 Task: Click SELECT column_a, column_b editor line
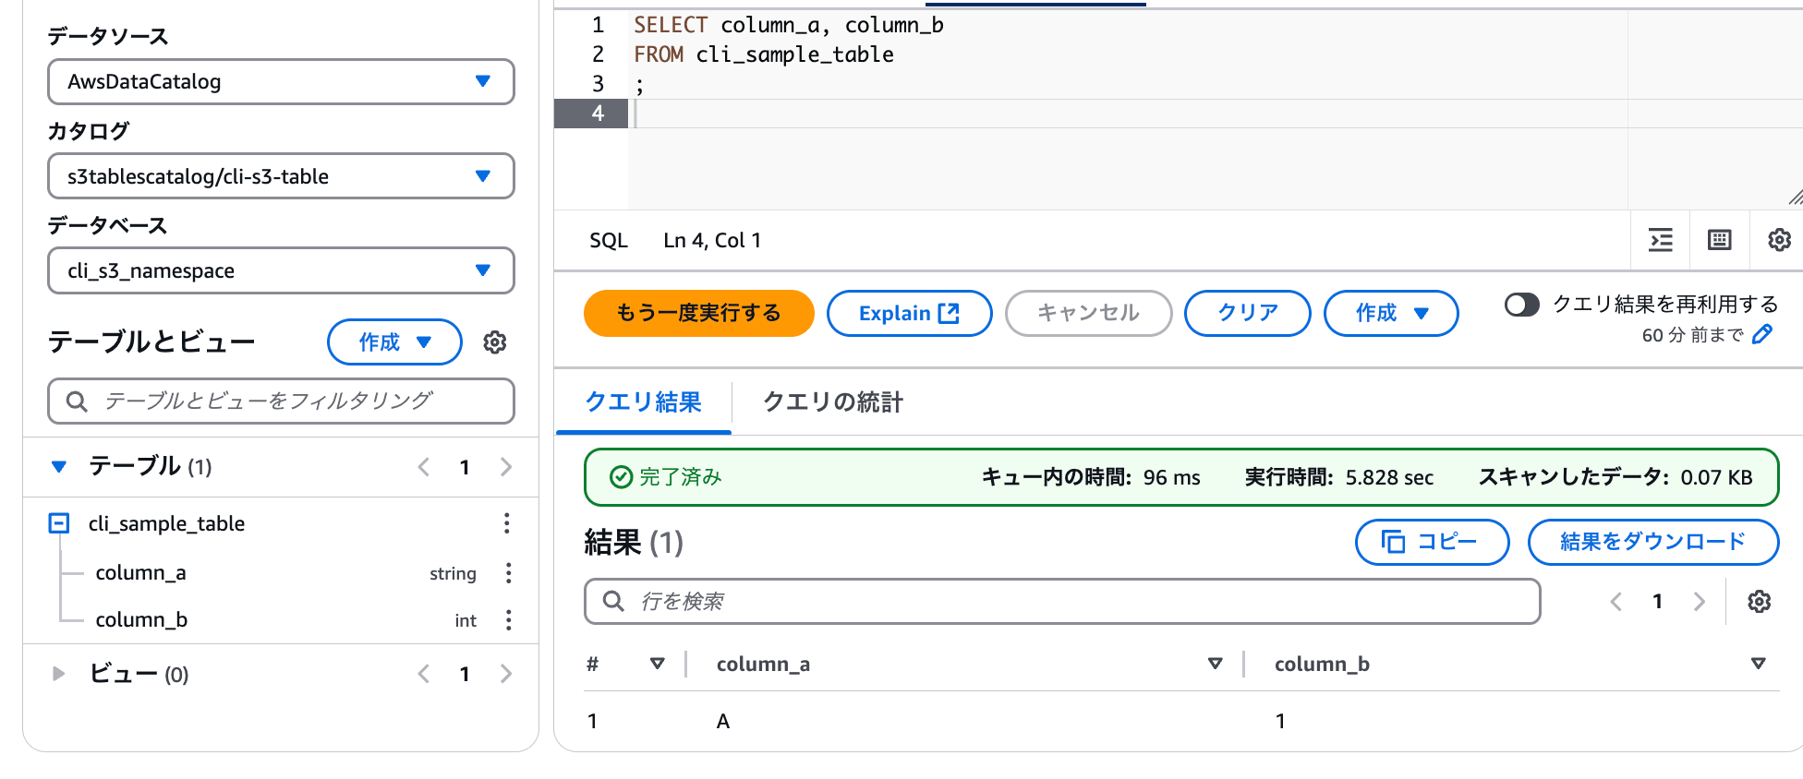click(x=789, y=25)
